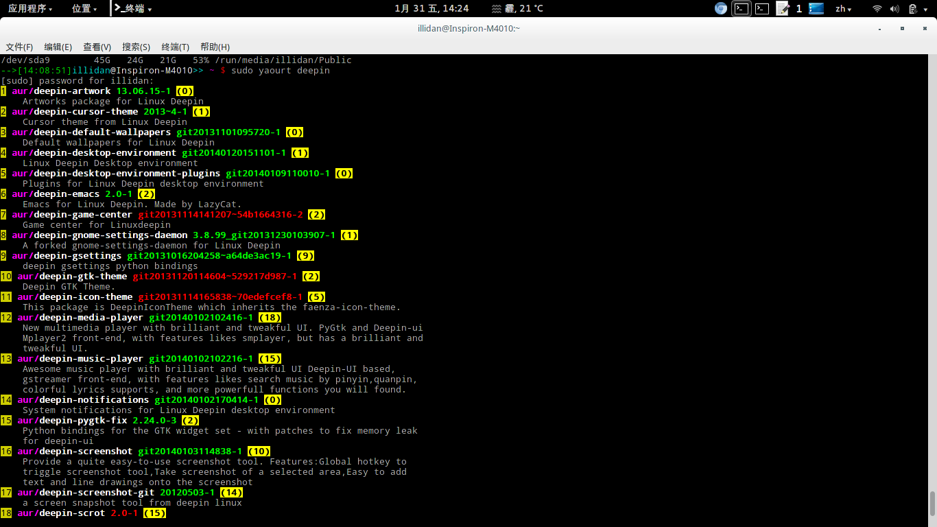Click the text aur/deepin-media-player
937x527 pixels.
coord(80,317)
